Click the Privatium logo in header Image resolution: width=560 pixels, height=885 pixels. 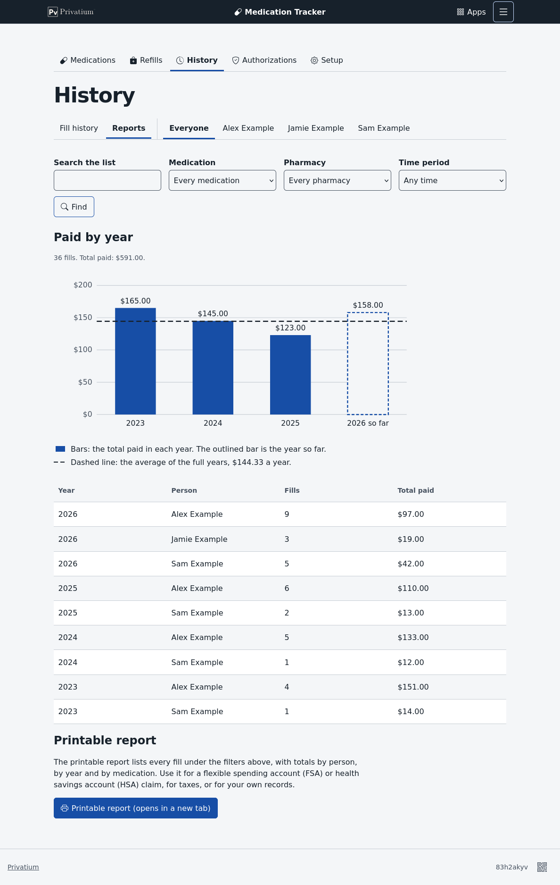(x=71, y=12)
